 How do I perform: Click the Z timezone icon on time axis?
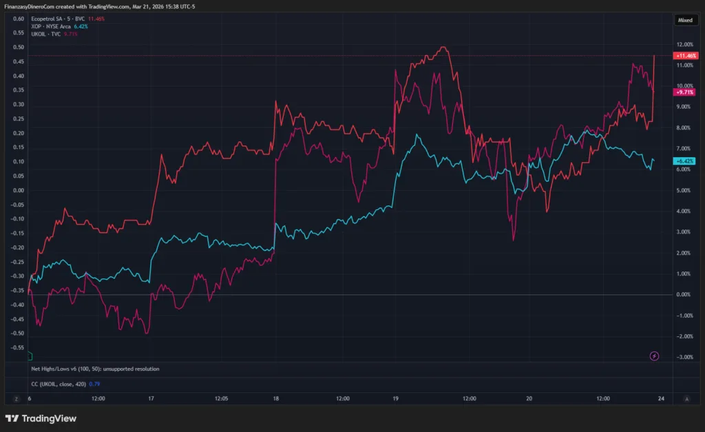tap(16, 398)
